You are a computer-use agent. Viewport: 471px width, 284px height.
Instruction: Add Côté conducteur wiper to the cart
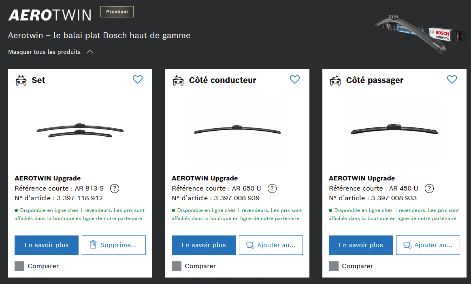(271, 245)
